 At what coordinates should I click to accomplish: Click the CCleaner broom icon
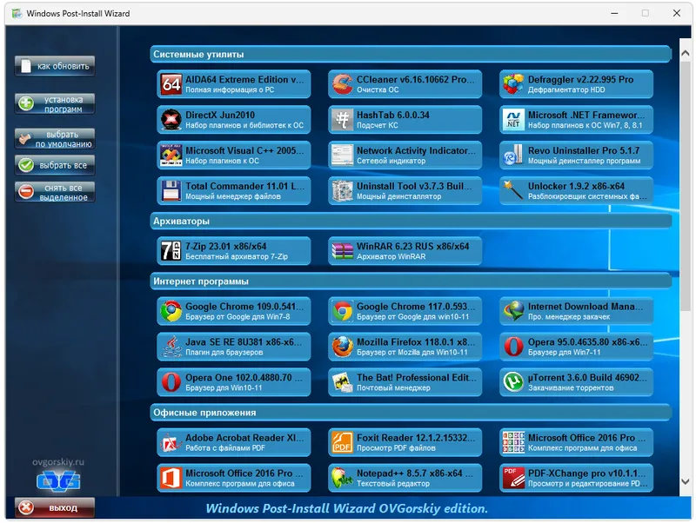coord(342,84)
